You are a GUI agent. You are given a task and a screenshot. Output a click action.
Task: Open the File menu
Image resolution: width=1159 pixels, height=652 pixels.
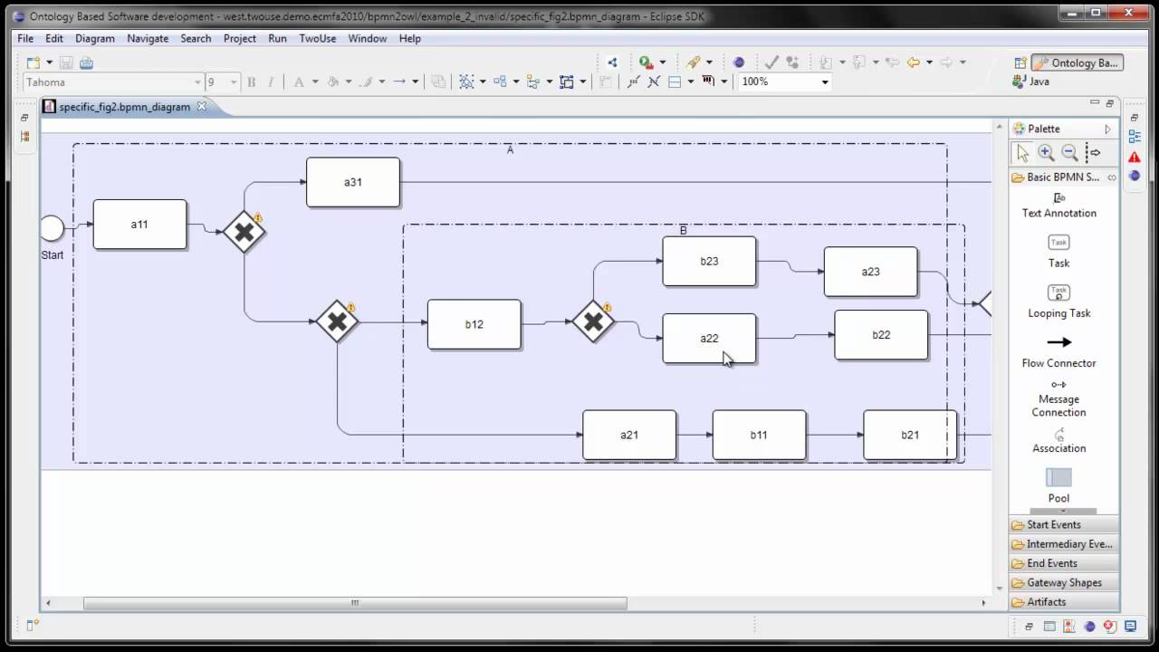[x=25, y=38]
